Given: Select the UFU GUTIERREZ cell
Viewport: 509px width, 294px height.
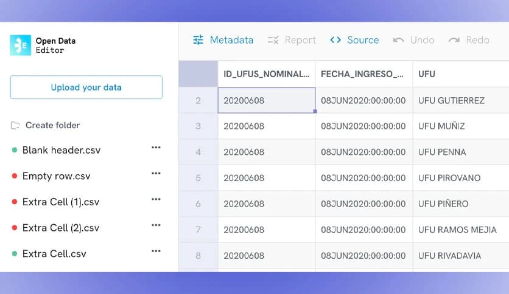Looking at the screenshot, I should coord(461,100).
